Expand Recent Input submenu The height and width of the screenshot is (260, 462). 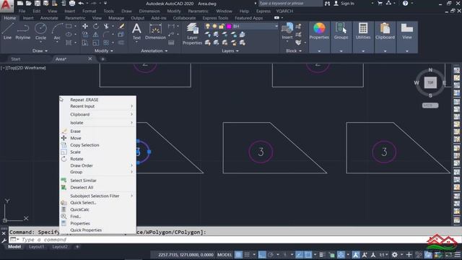pyautogui.click(x=97, y=106)
